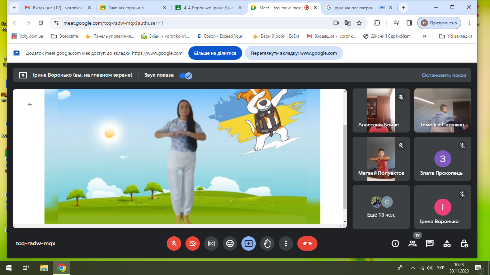490x275 pixels.
Task: Select Анастасія Бойче... participant tile
Action: pos(381,111)
